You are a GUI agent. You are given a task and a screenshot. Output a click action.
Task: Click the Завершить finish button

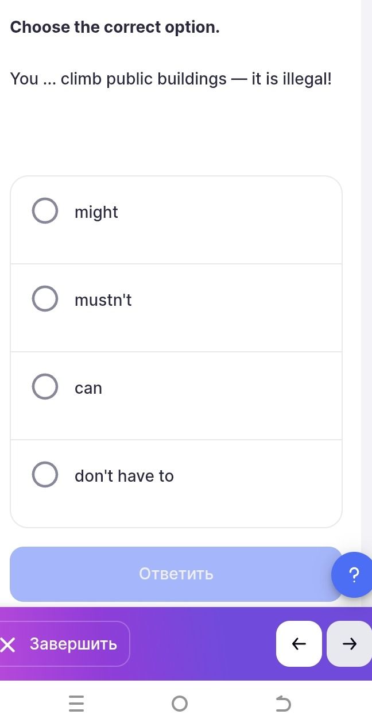point(65,644)
